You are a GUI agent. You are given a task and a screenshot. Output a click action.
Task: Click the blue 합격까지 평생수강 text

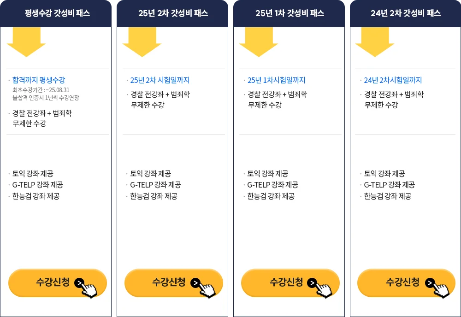pos(39,80)
